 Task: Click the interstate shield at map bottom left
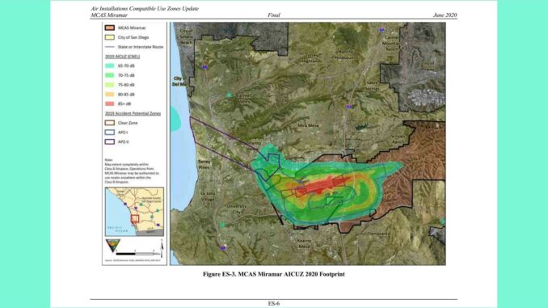[222, 248]
